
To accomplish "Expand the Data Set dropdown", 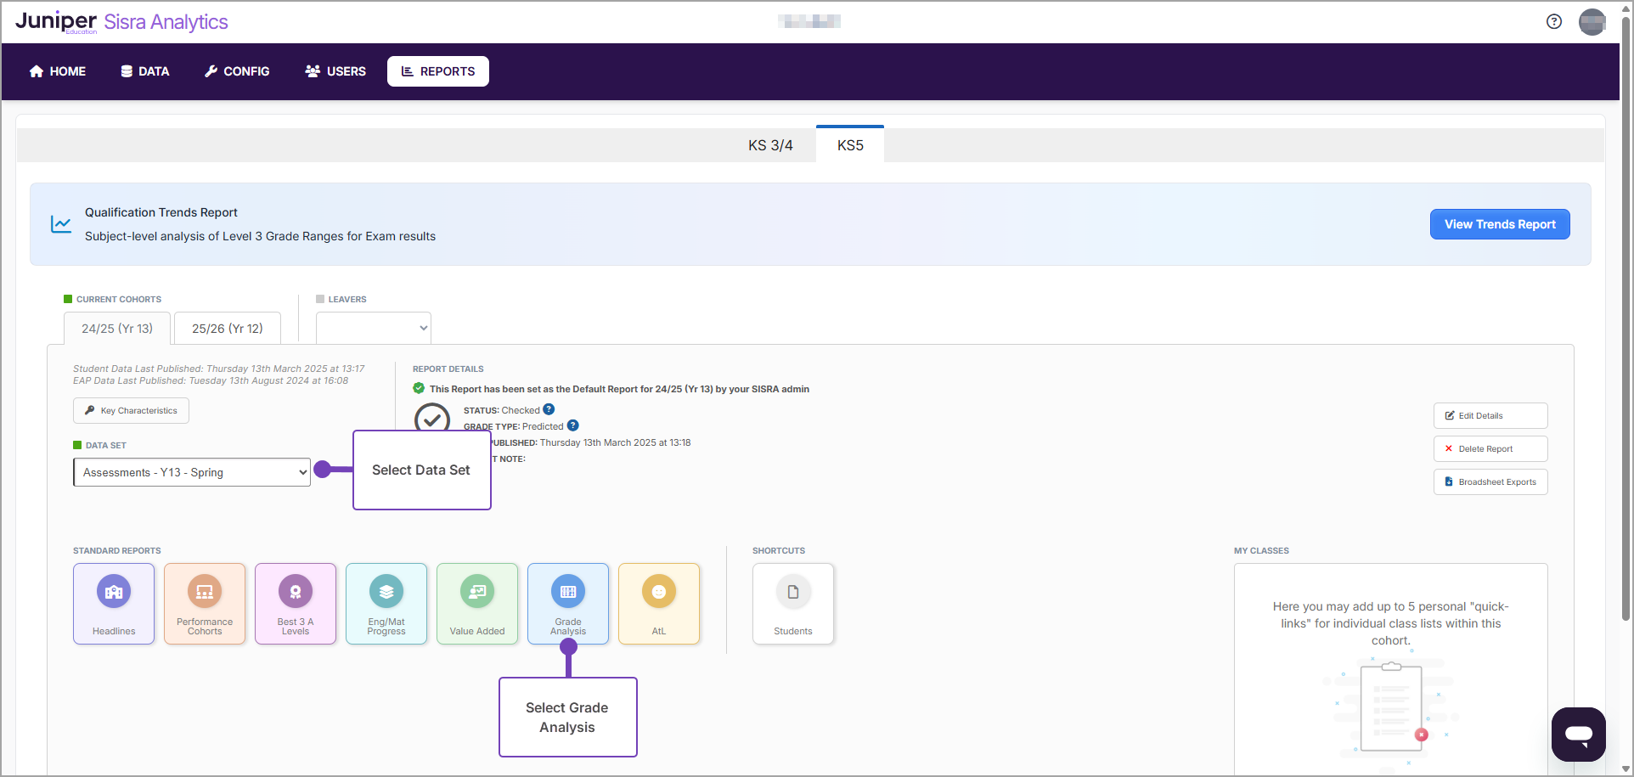I will coord(192,472).
